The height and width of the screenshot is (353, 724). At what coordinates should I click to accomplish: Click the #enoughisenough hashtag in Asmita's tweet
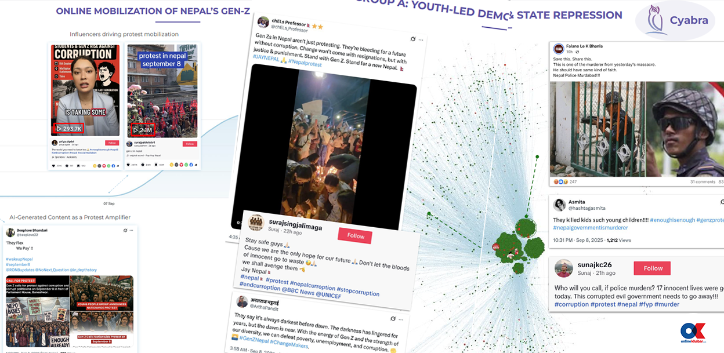click(x=672, y=220)
